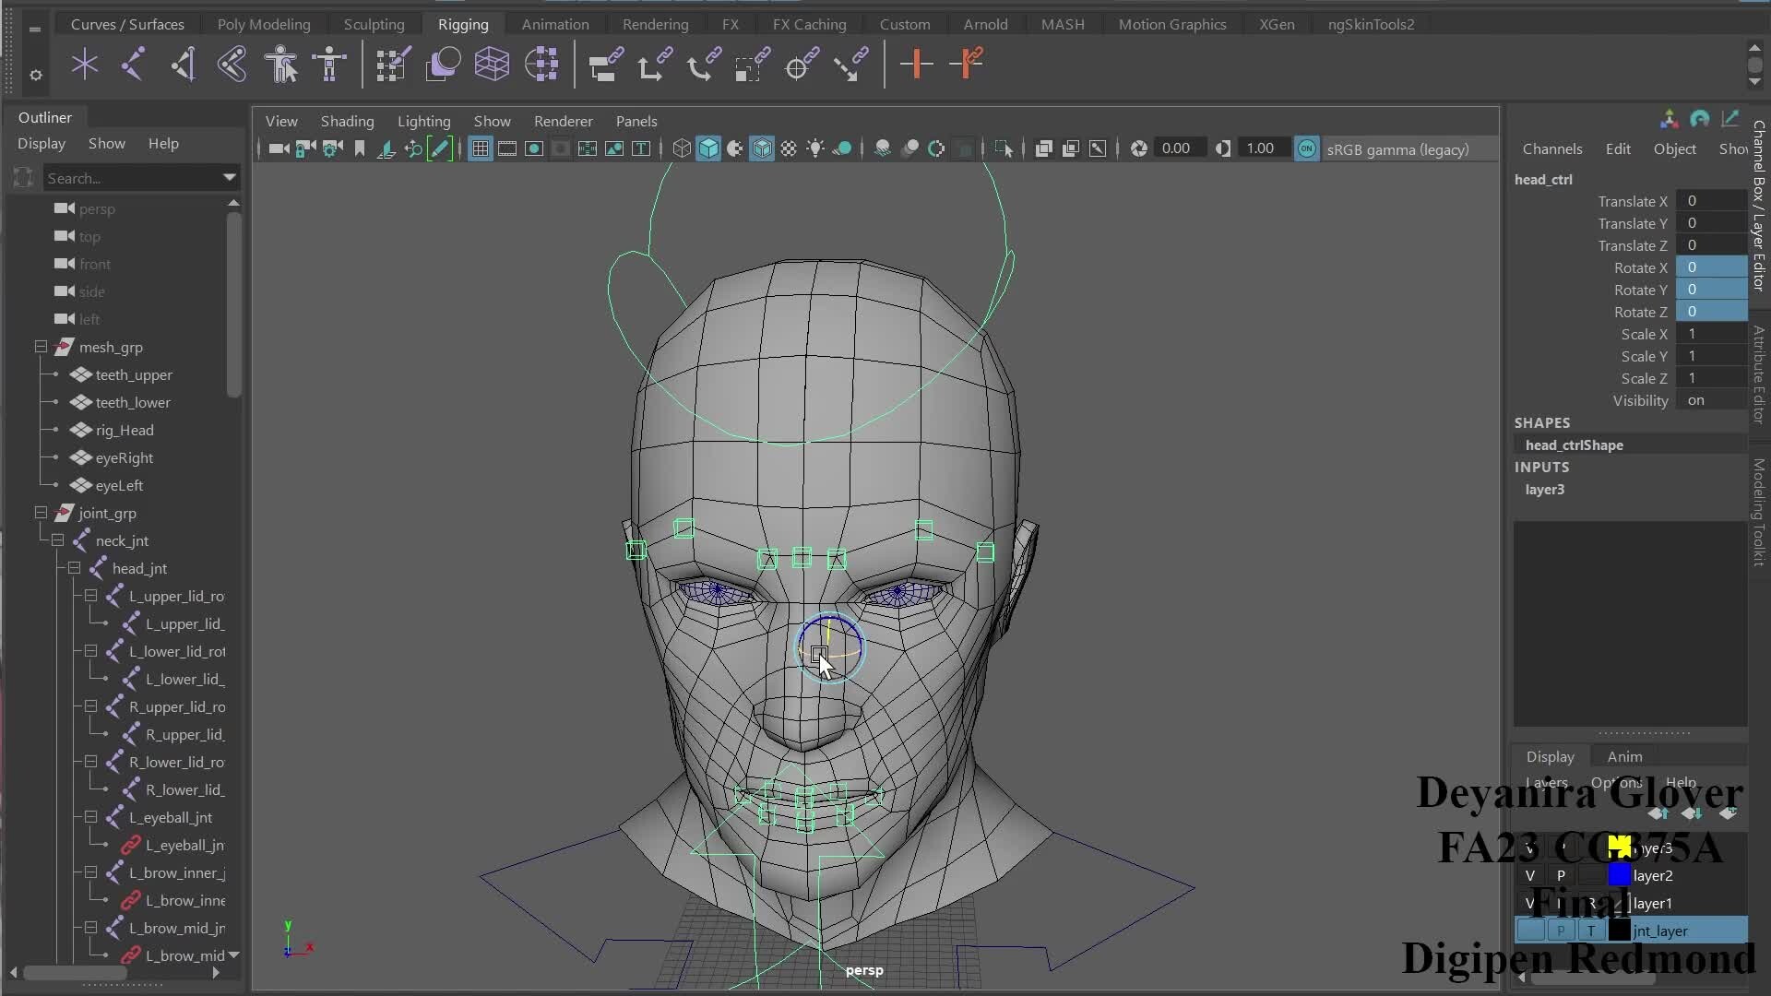Click the move layer up button in Layer Editor
Screen dimensions: 1771x996
(x=1658, y=813)
